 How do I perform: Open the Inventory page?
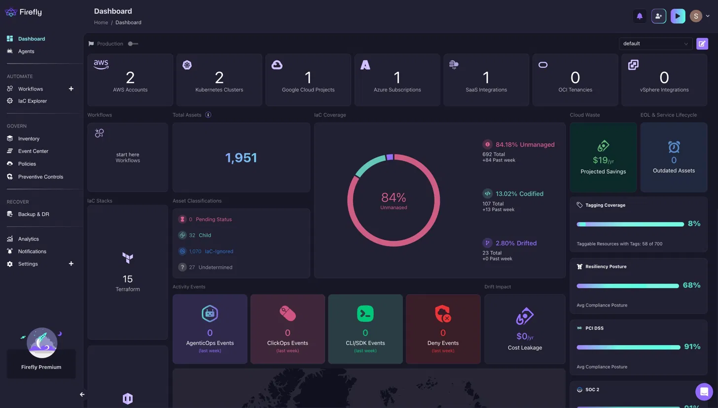tap(29, 139)
